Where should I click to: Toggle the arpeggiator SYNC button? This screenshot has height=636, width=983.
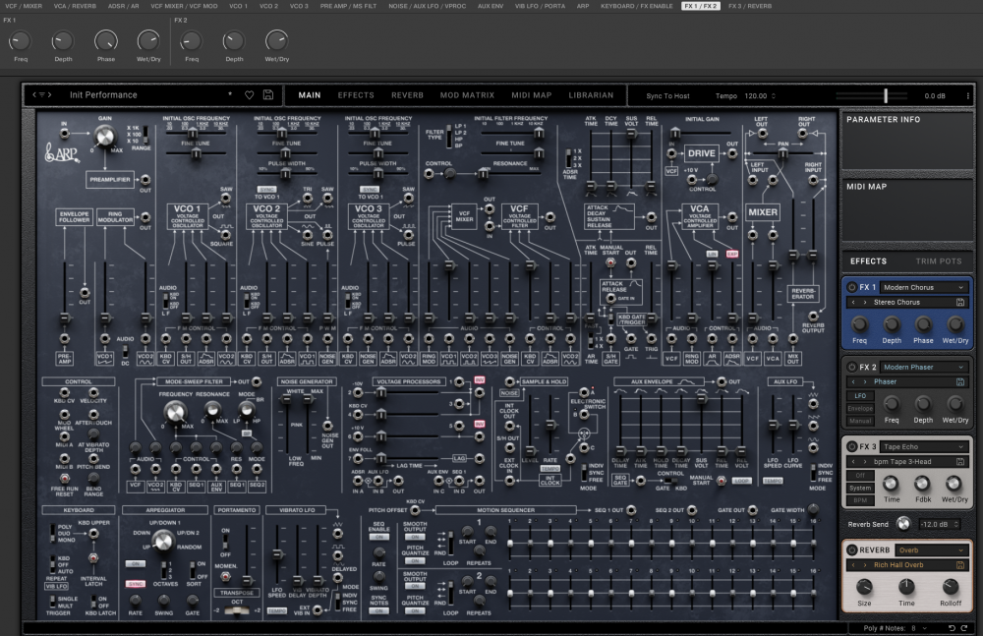pyautogui.click(x=136, y=584)
